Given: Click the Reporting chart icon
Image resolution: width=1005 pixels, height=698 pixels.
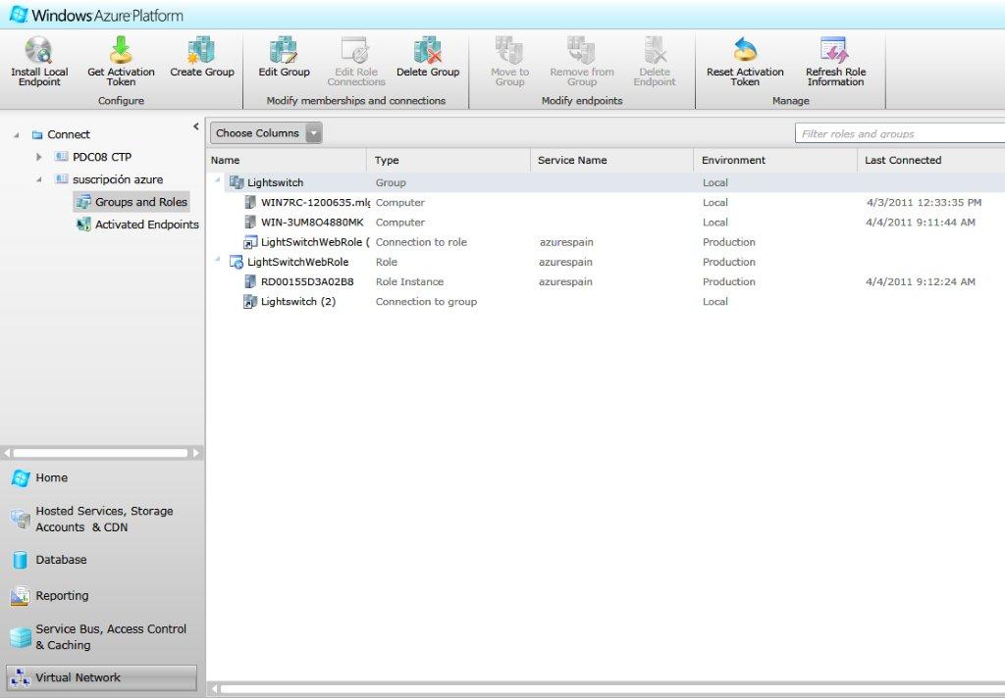Looking at the screenshot, I should point(20,595).
